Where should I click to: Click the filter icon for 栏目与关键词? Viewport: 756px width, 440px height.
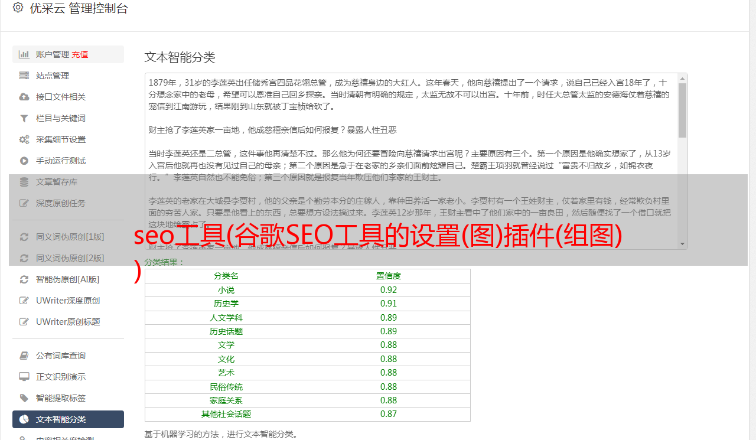(x=24, y=118)
